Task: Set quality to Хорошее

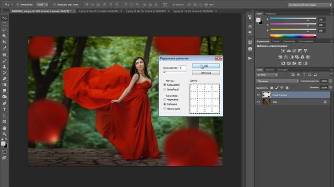Action: click(165, 104)
